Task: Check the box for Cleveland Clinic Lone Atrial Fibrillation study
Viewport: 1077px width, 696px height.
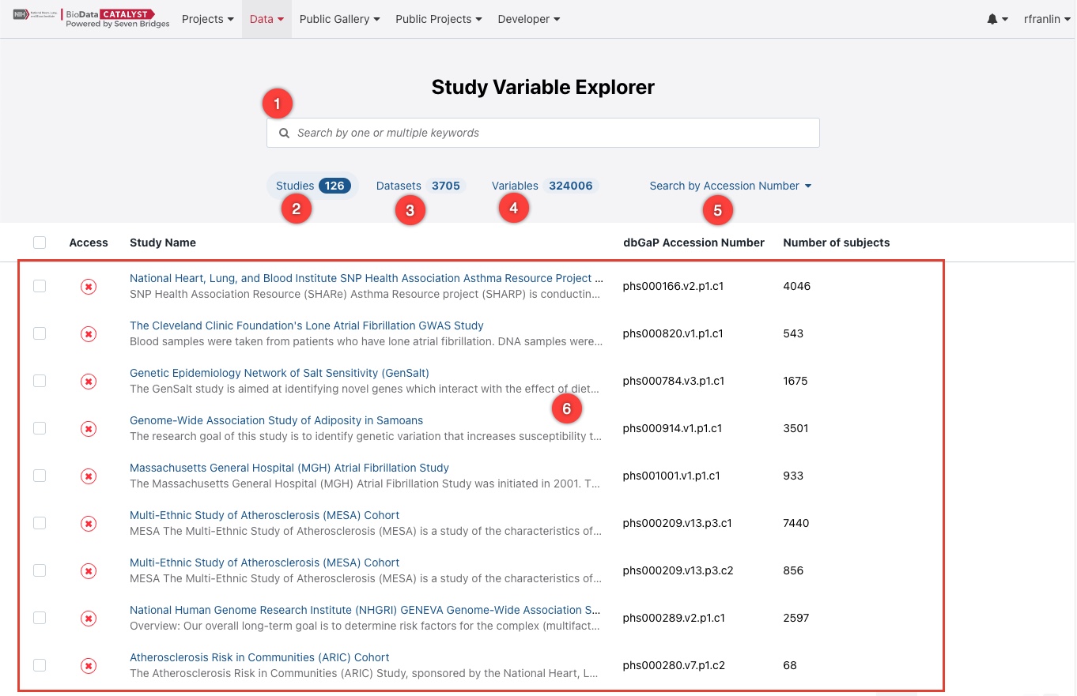Action: [x=40, y=333]
